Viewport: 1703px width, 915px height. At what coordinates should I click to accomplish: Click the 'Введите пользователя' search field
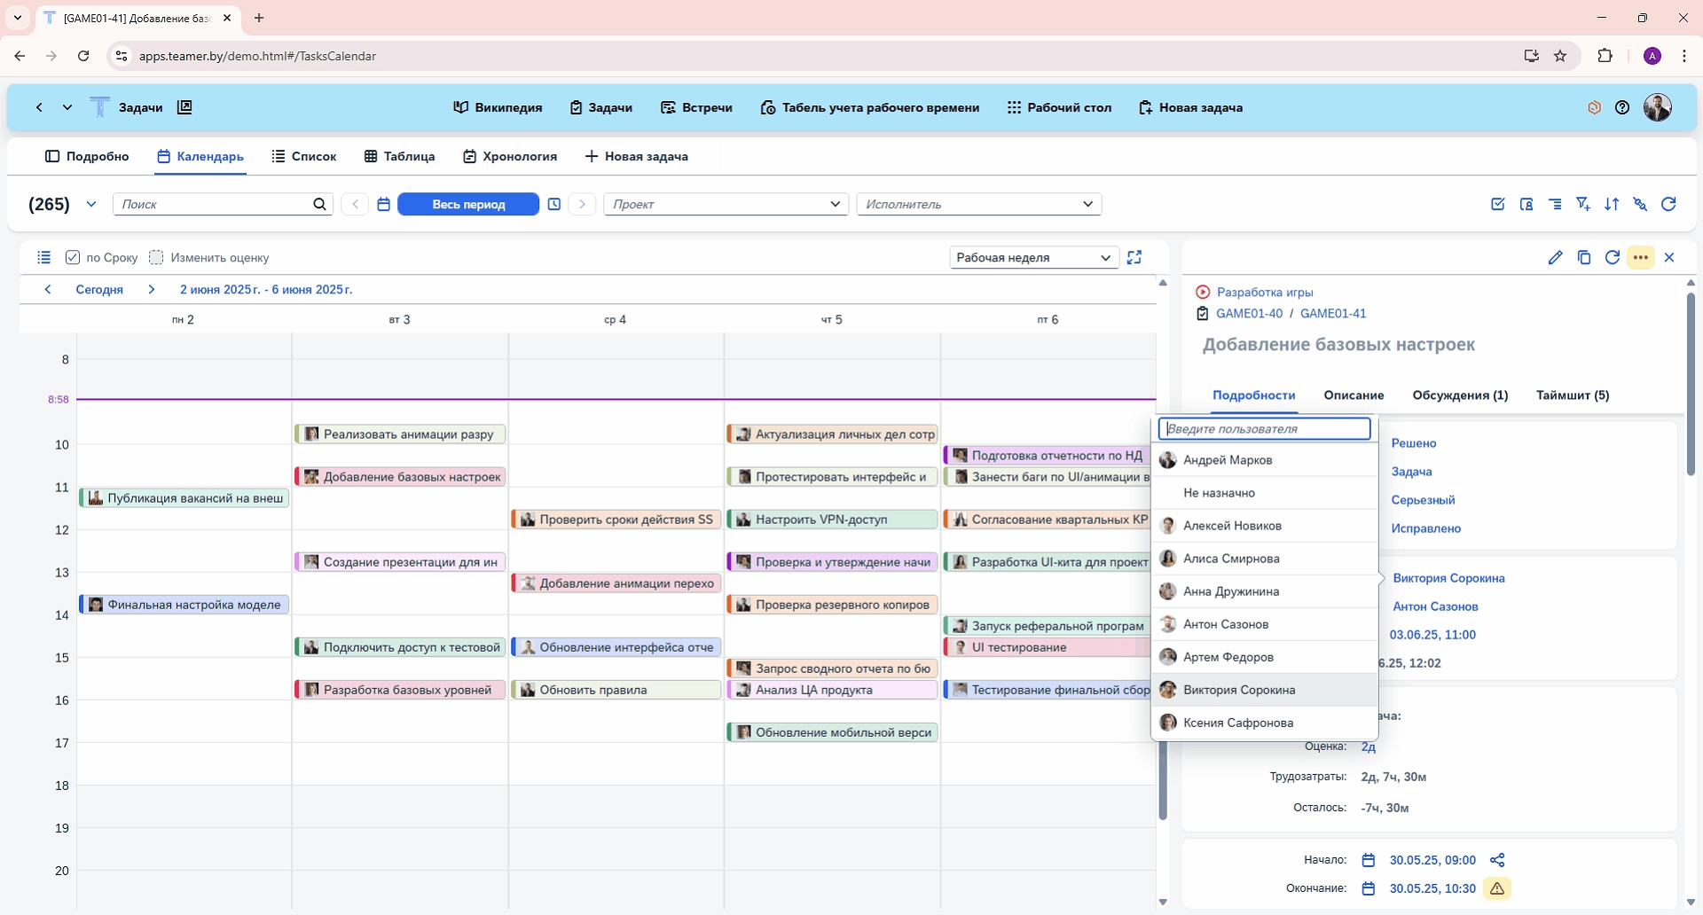[1265, 429]
